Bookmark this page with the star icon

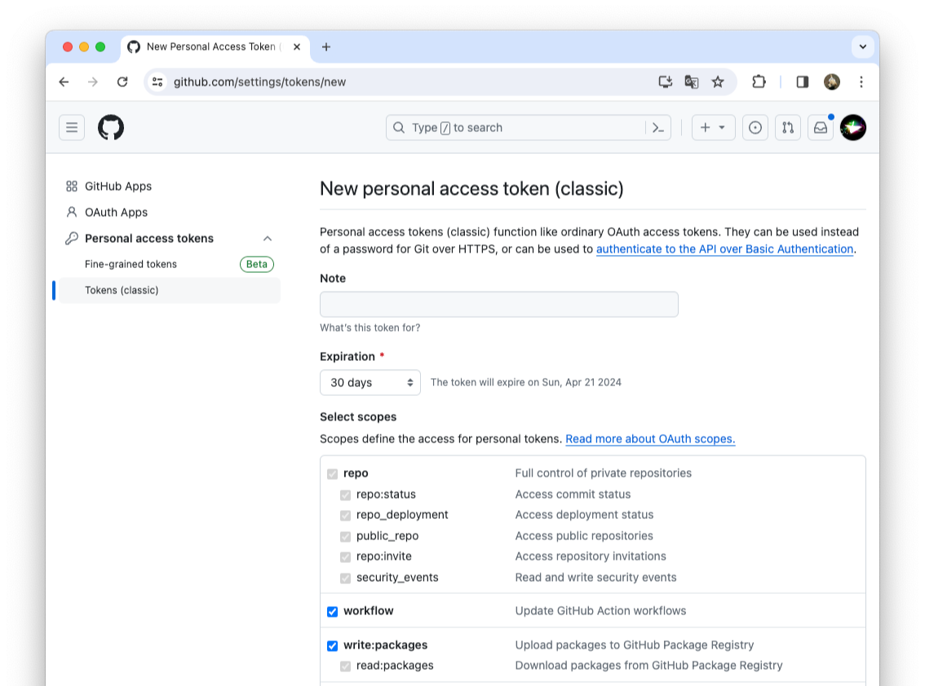pos(717,82)
